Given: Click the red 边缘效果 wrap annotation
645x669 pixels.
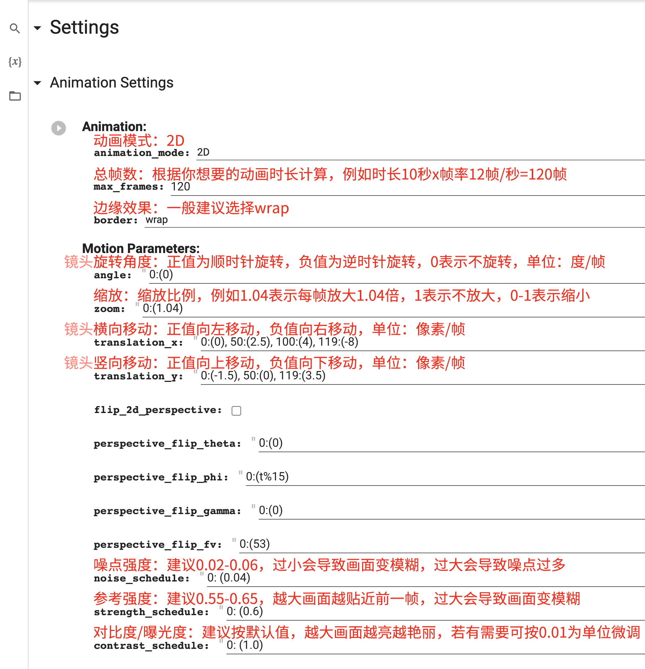Looking at the screenshot, I should point(191,208).
